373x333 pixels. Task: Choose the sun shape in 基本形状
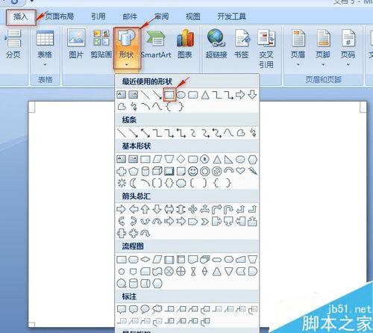pyautogui.click(x=122, y=183)
